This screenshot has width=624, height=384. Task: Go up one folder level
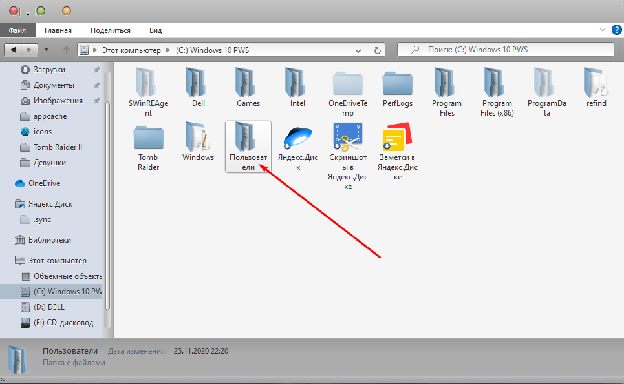click(x=67, y=50)
